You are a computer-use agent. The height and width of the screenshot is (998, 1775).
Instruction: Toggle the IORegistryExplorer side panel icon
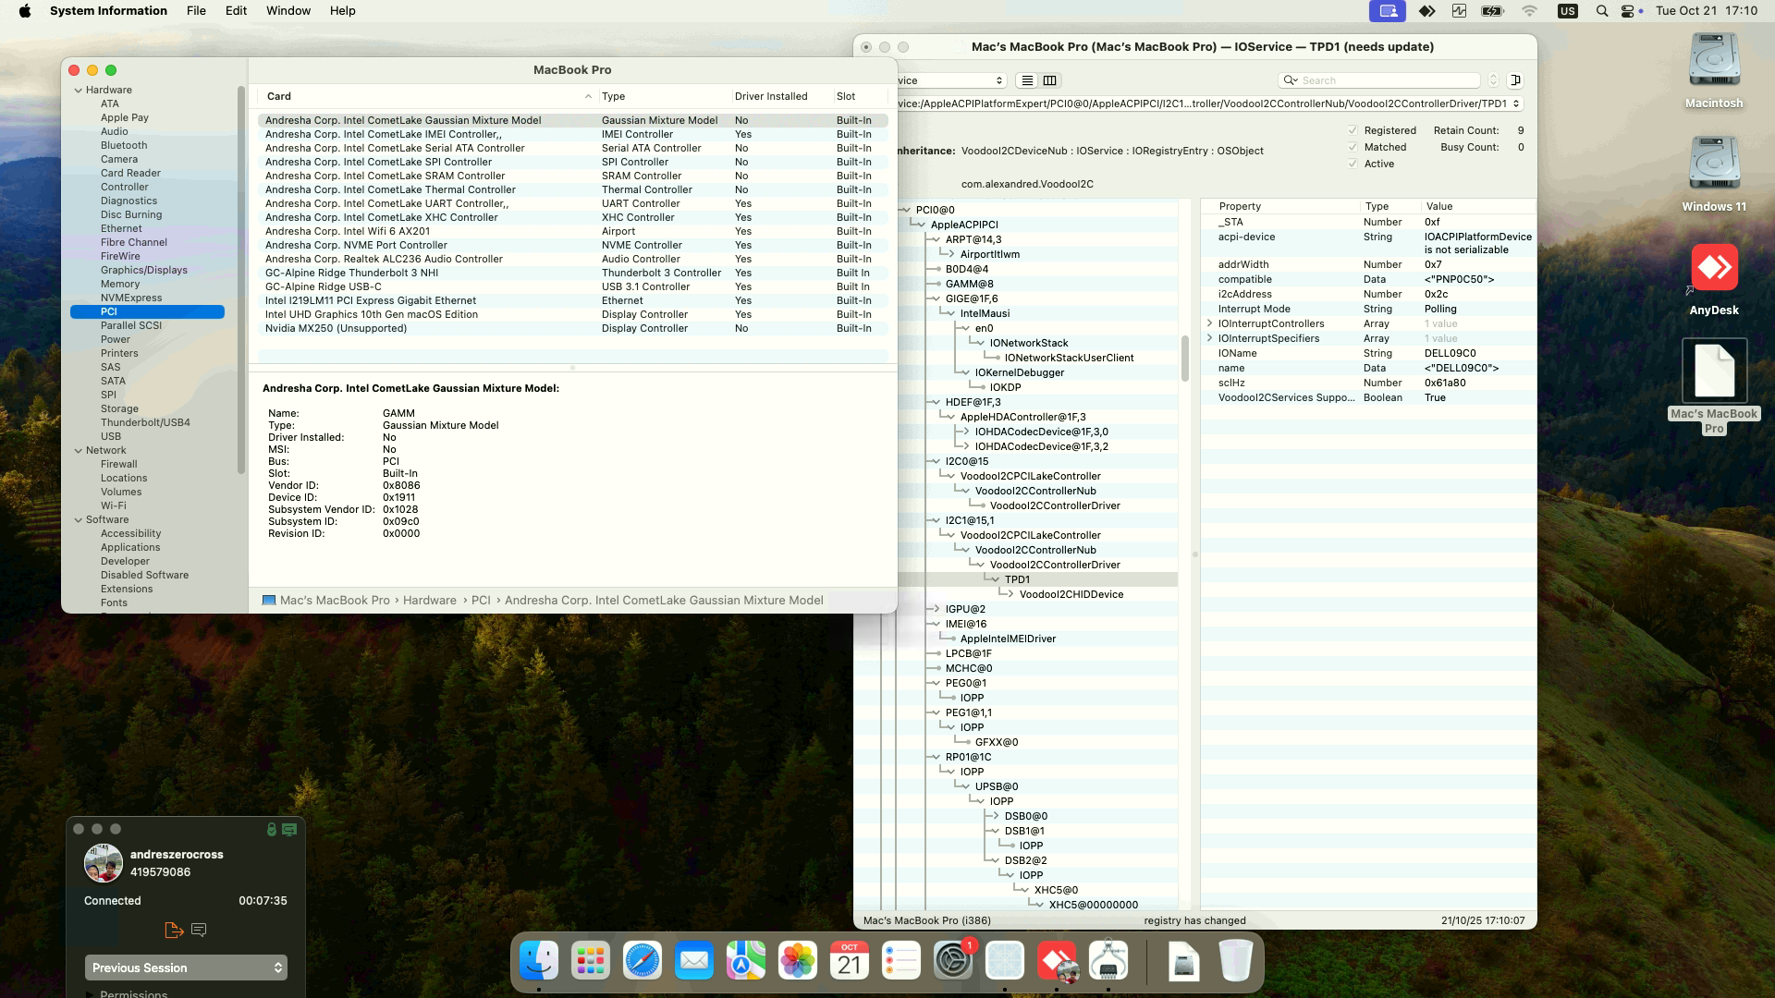1515,80
